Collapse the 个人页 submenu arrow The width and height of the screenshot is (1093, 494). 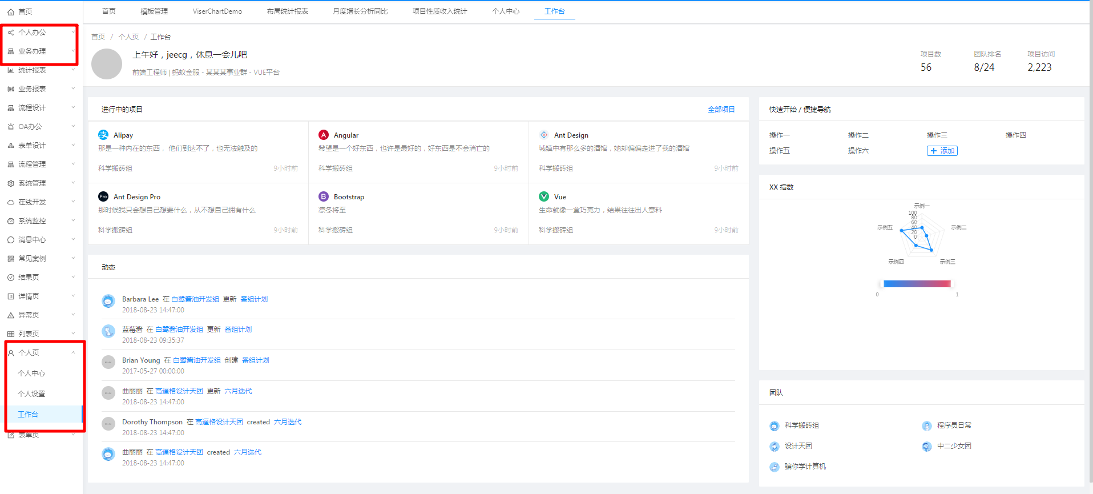point(73,353)
